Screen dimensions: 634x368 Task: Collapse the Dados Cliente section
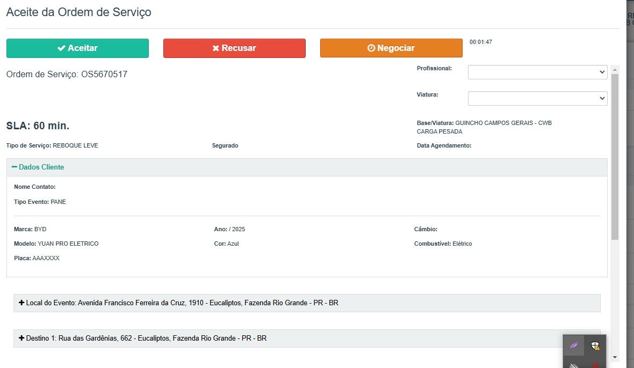[41, 167]
